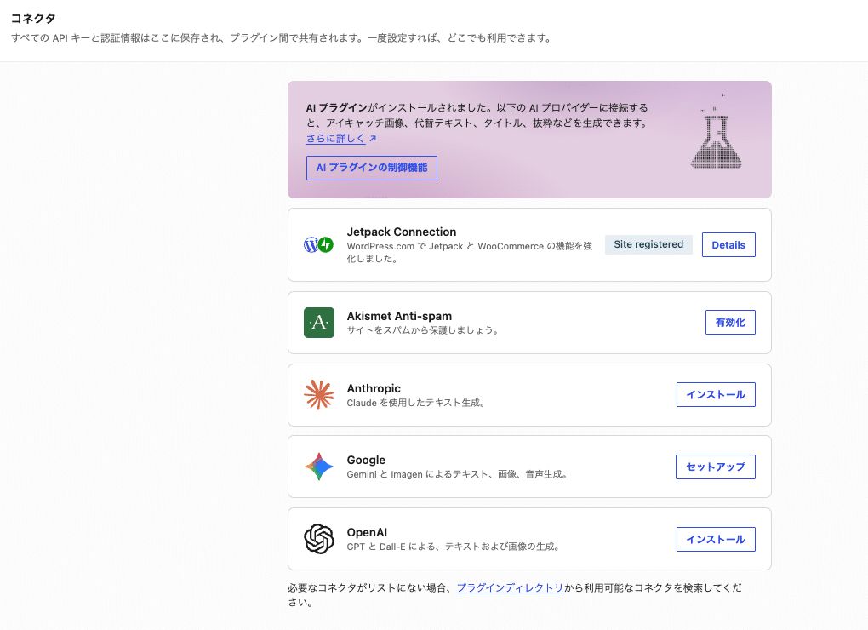Screen dimensions: 868x630
Task: Click the Google Gemini sparkle icon
Action: 319,467
